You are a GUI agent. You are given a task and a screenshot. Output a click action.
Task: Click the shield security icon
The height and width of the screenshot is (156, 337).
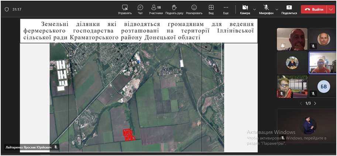(7, 9)
